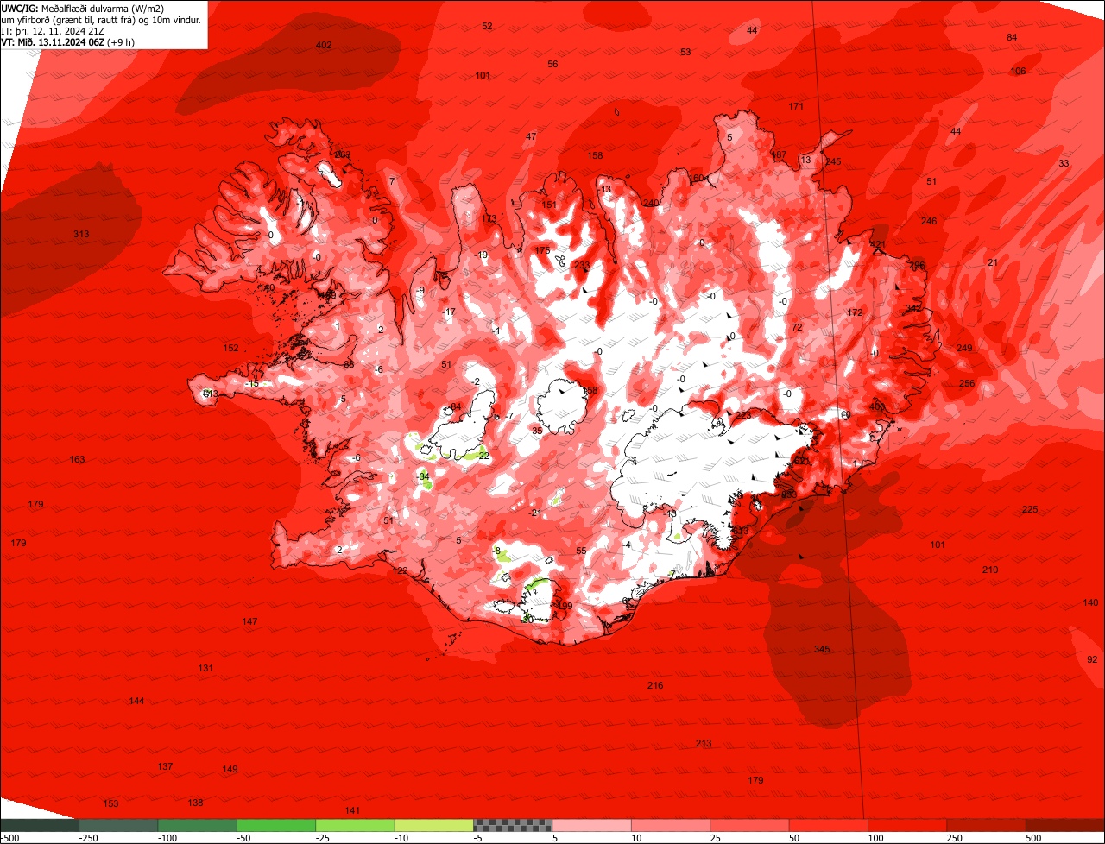This screenshot has width=1105, height=844.
Task: Click the map value '171' over the sea
Action: [x=796, y=107]
